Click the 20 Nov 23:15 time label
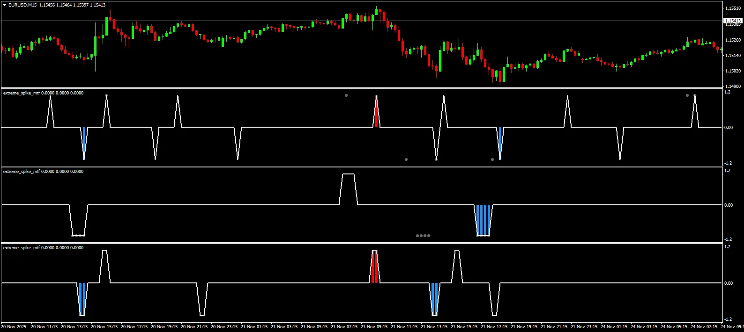Screen dimensions: 744x332 coord(224,327)
